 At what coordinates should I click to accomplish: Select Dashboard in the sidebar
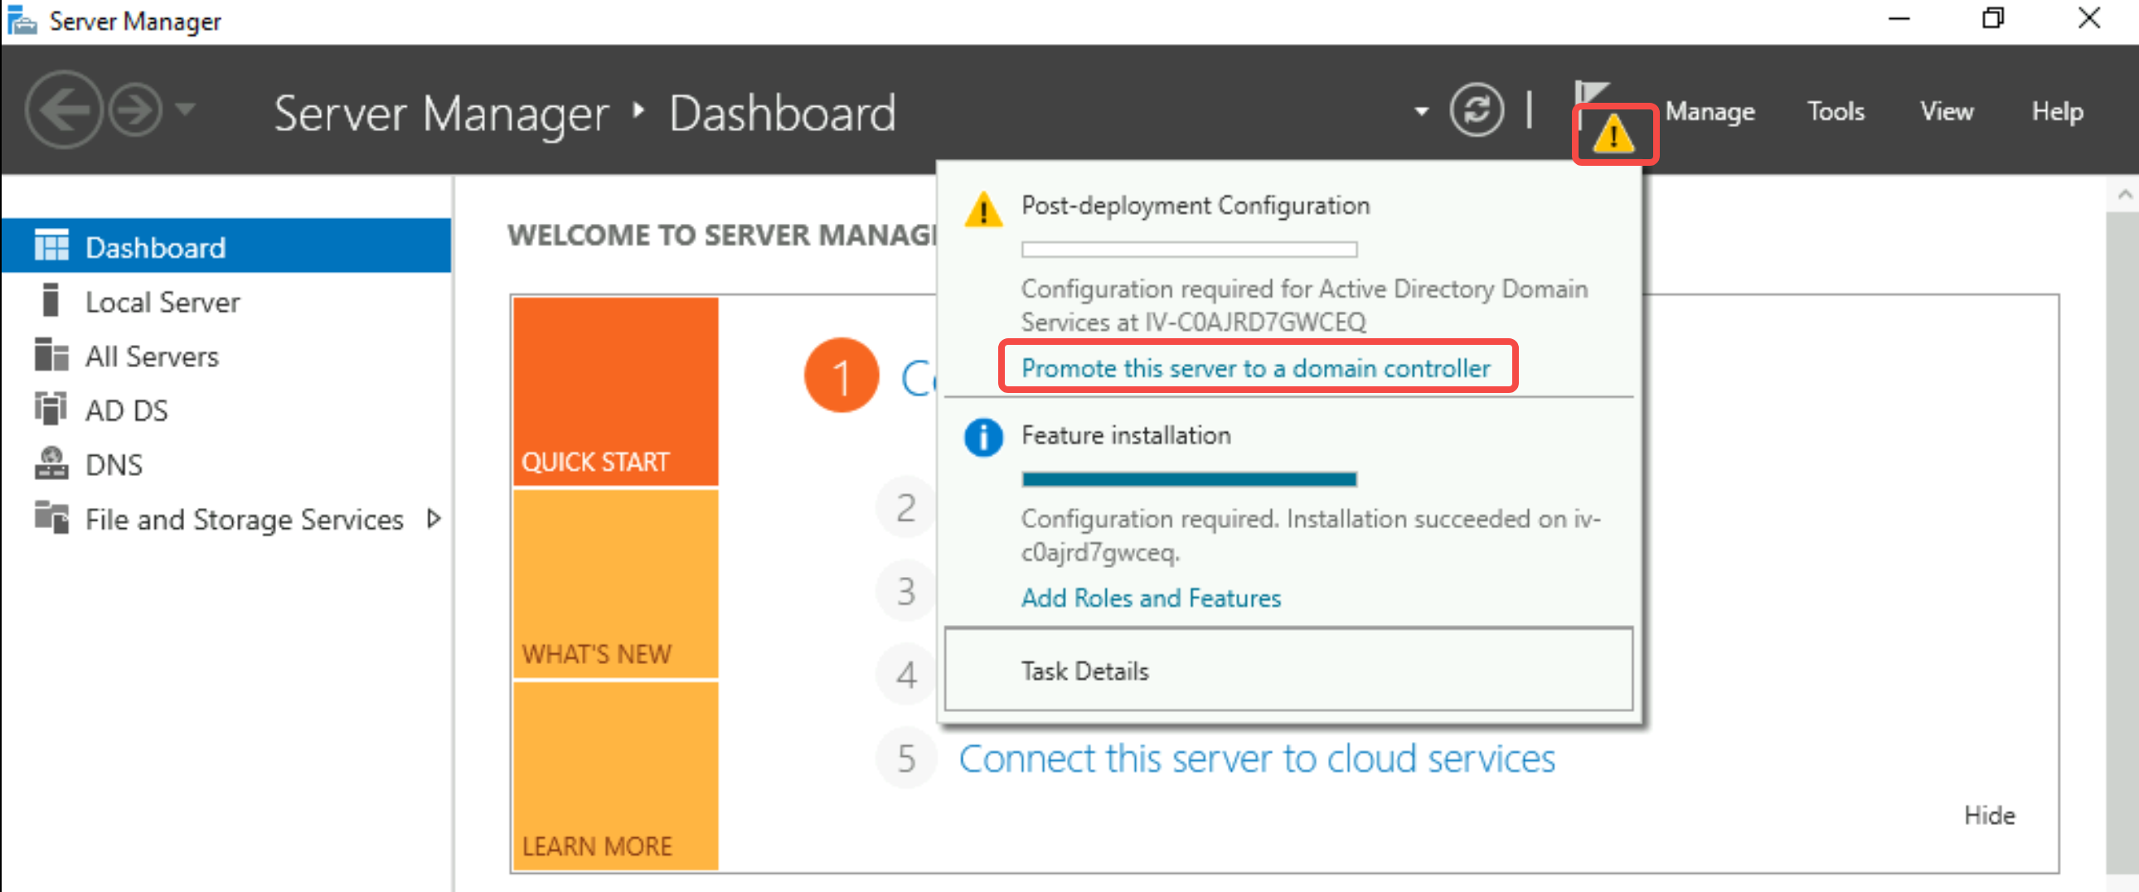click(x=226, y=247)
